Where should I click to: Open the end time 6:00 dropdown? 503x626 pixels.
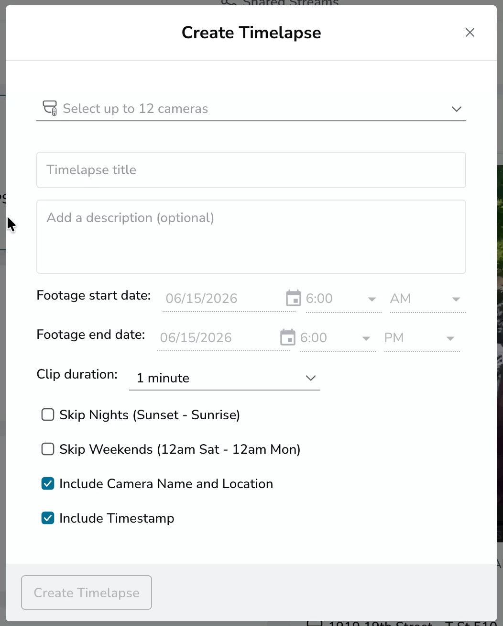point(338,338)
